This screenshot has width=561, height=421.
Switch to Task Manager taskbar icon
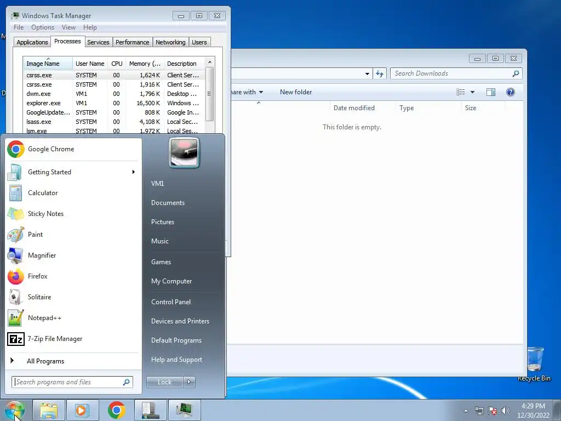click(184, 410)
